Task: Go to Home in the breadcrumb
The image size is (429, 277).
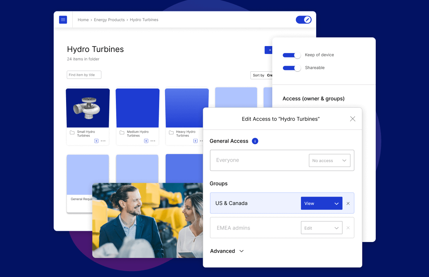Action: pyautogui.click(x=83, y=20)
